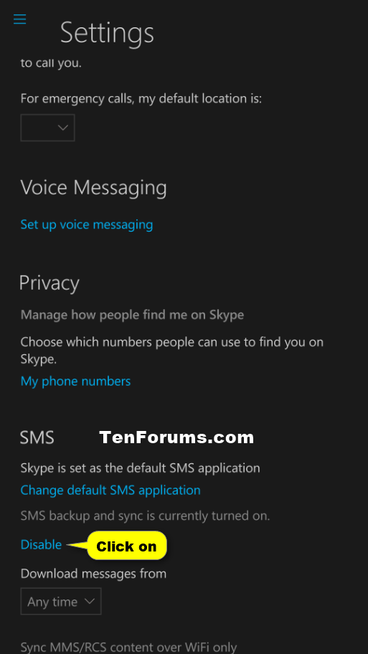Click SMS backup and sync status text
The height and width of the screenshot is (654, 368).
coord(145,516)
